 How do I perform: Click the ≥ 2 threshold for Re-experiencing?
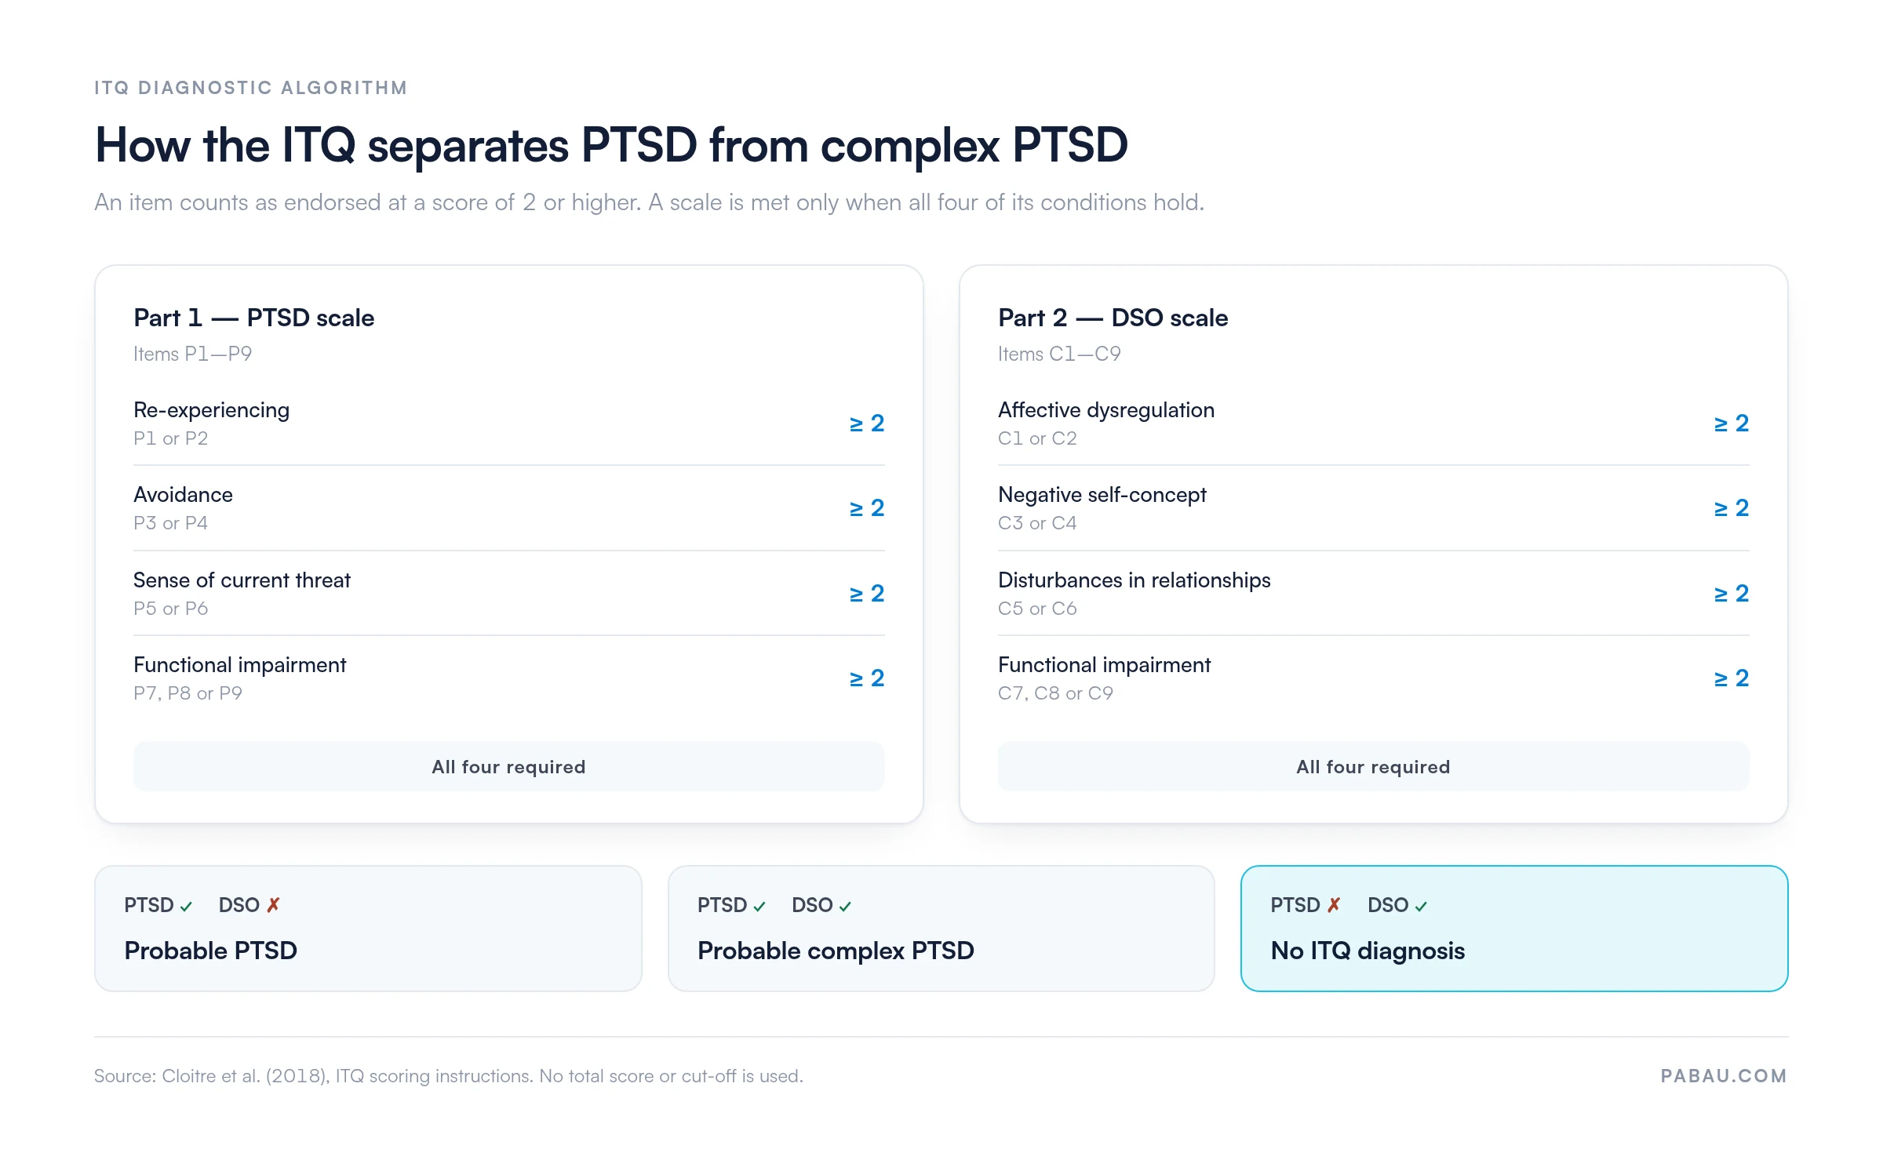867,424
